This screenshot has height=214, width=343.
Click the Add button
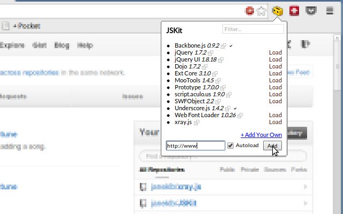coord(272,146)
